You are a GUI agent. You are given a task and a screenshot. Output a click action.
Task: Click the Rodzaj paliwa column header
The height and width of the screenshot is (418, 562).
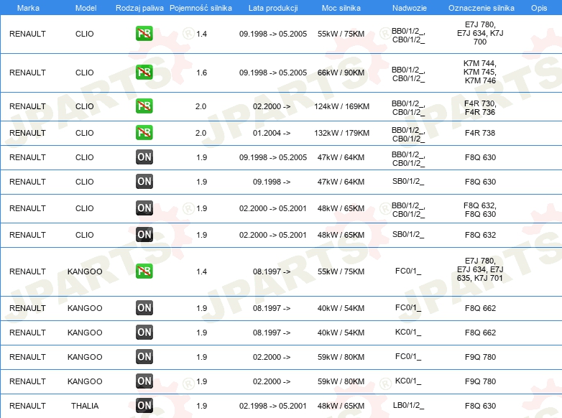[139, 8]
